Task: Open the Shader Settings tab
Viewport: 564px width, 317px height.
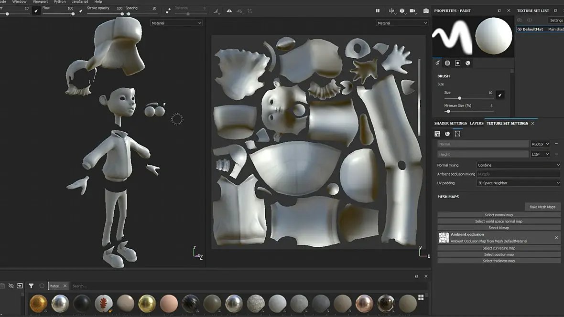Action: click(450, 123)
